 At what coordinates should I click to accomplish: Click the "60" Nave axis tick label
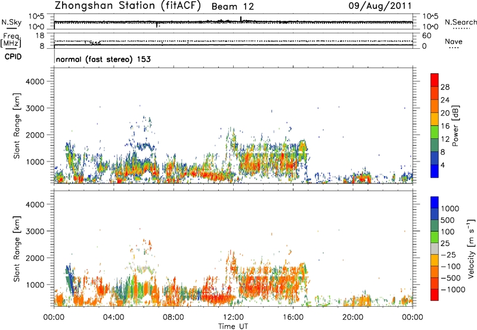(426, 36)
